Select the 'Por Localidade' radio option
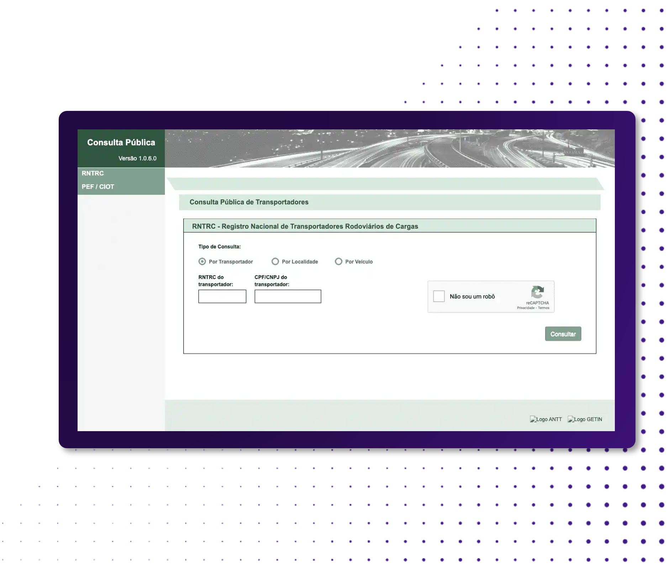 tap(275, 262)
